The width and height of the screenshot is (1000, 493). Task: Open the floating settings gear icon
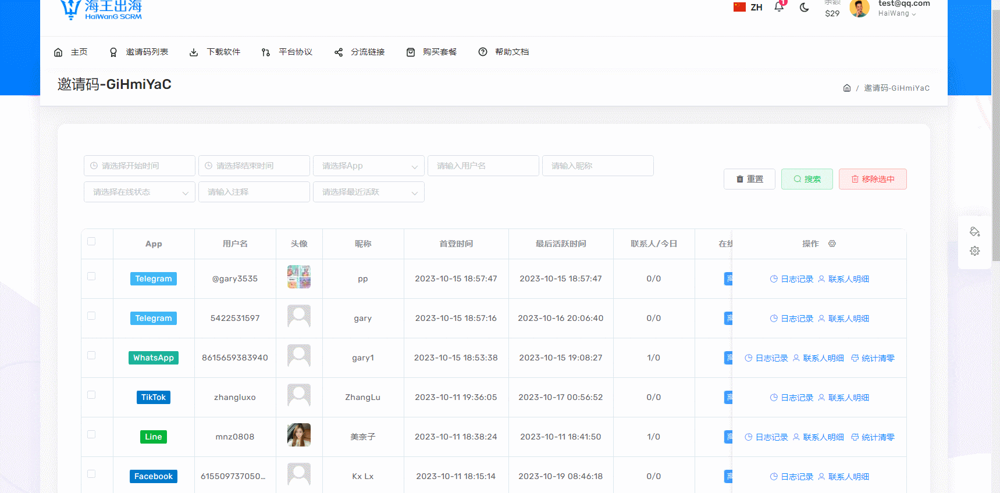coord(975,251)
